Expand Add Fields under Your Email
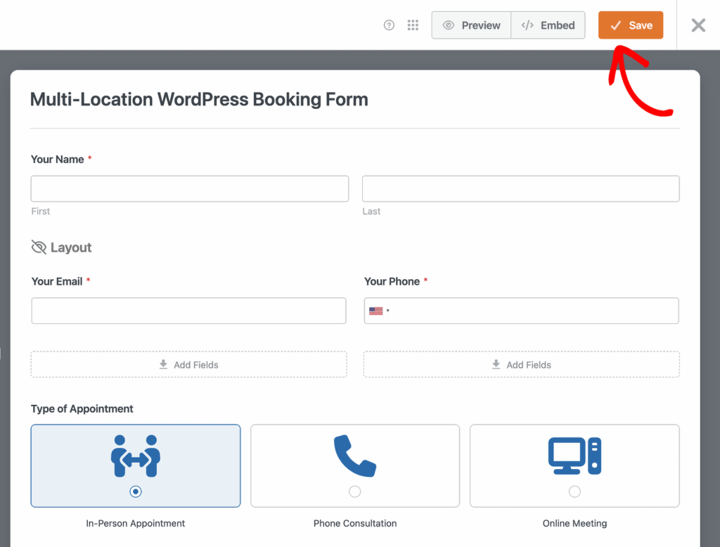Viewport: 720px width, 547px height. point(188,364)
